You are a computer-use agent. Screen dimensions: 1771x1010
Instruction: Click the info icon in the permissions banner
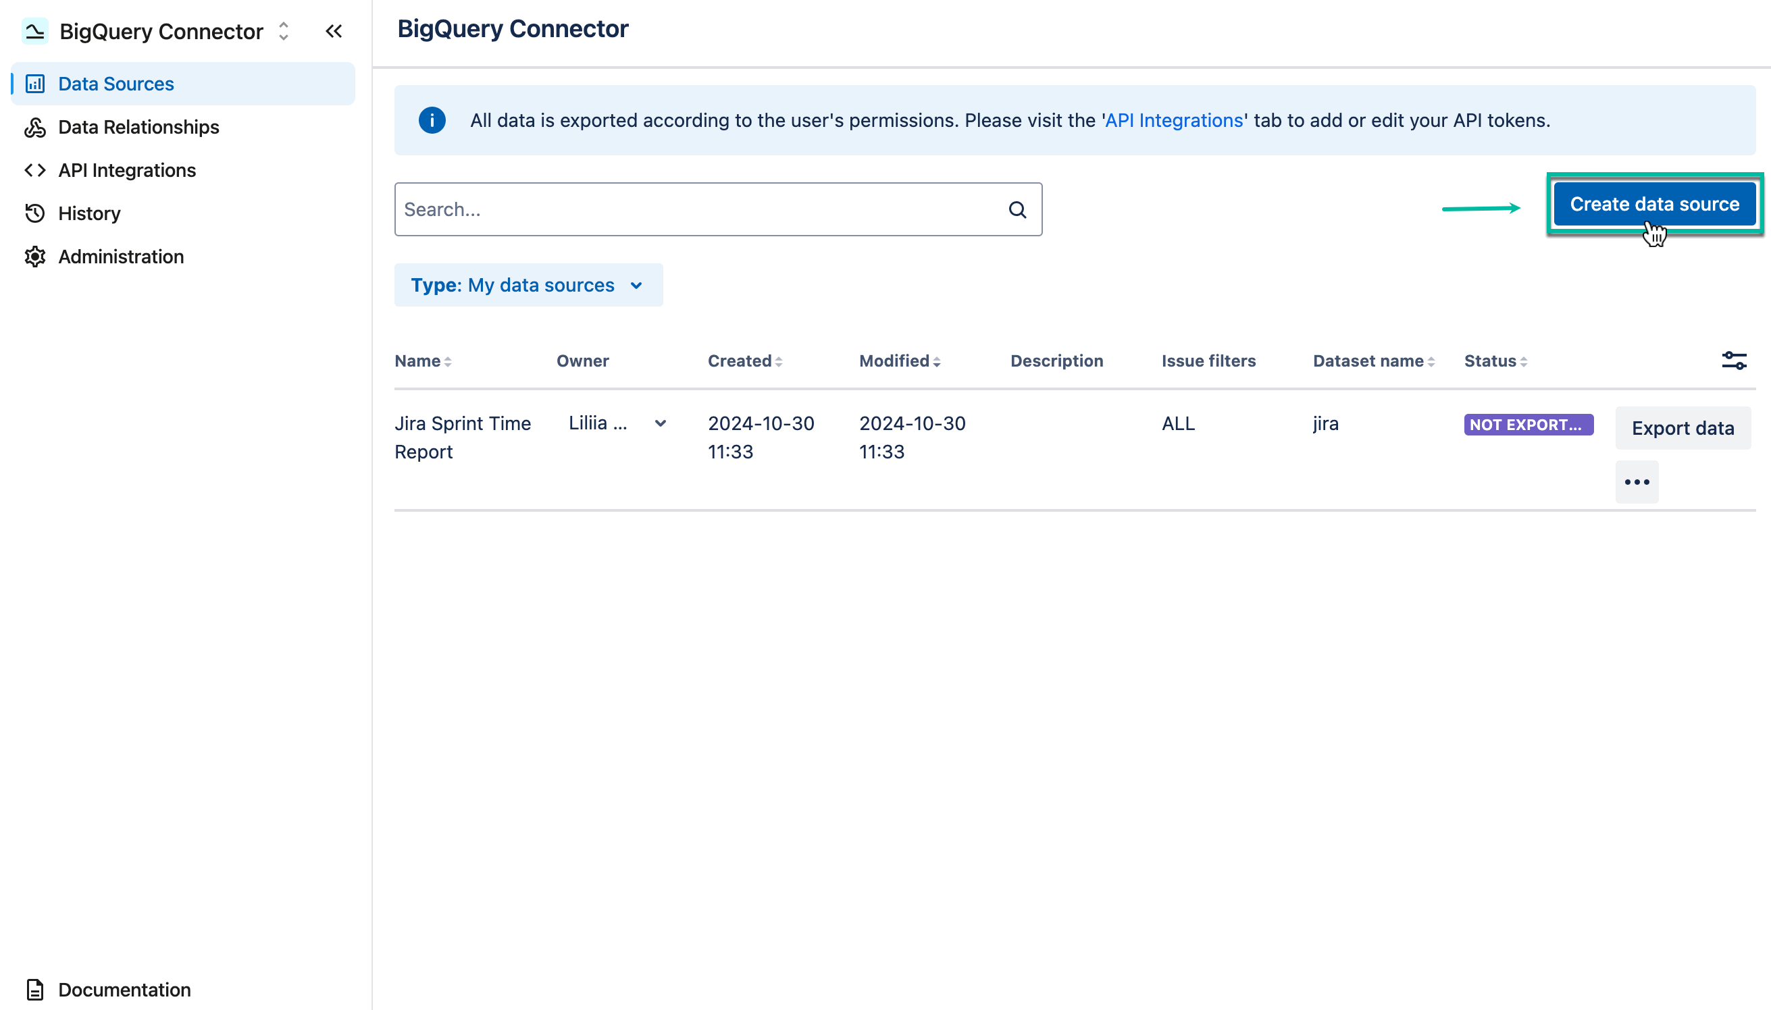pos(432,120)
